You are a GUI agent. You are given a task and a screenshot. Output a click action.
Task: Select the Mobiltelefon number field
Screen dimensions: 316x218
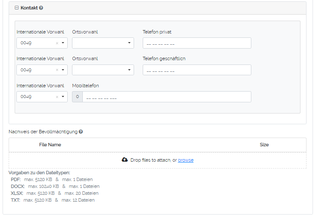pos(166,97)
